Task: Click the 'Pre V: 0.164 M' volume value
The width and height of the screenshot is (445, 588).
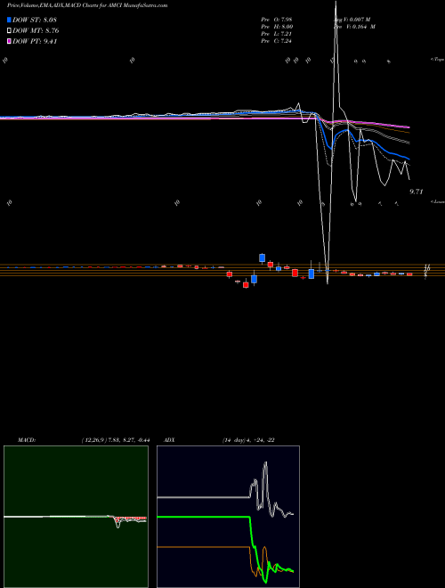Action: (355, 27)
